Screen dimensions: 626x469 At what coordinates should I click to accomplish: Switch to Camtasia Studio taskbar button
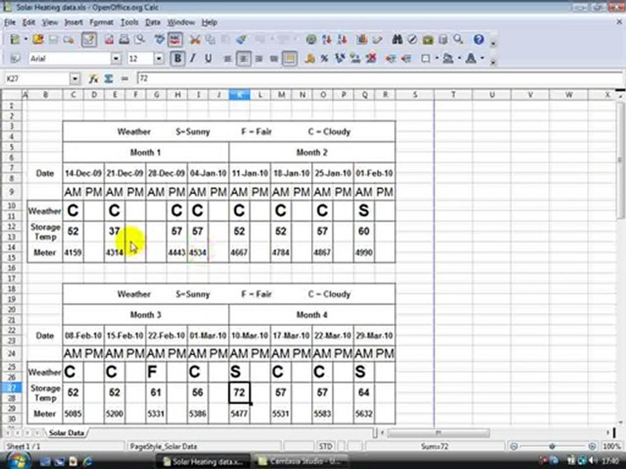point(301,461)
